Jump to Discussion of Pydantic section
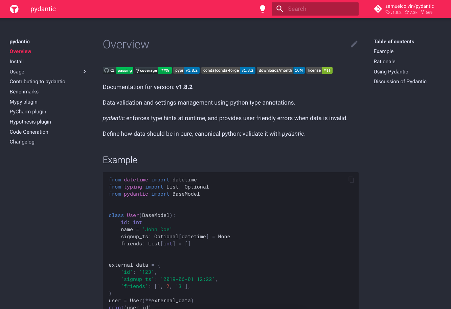451x309 pixels. (400, 82)
